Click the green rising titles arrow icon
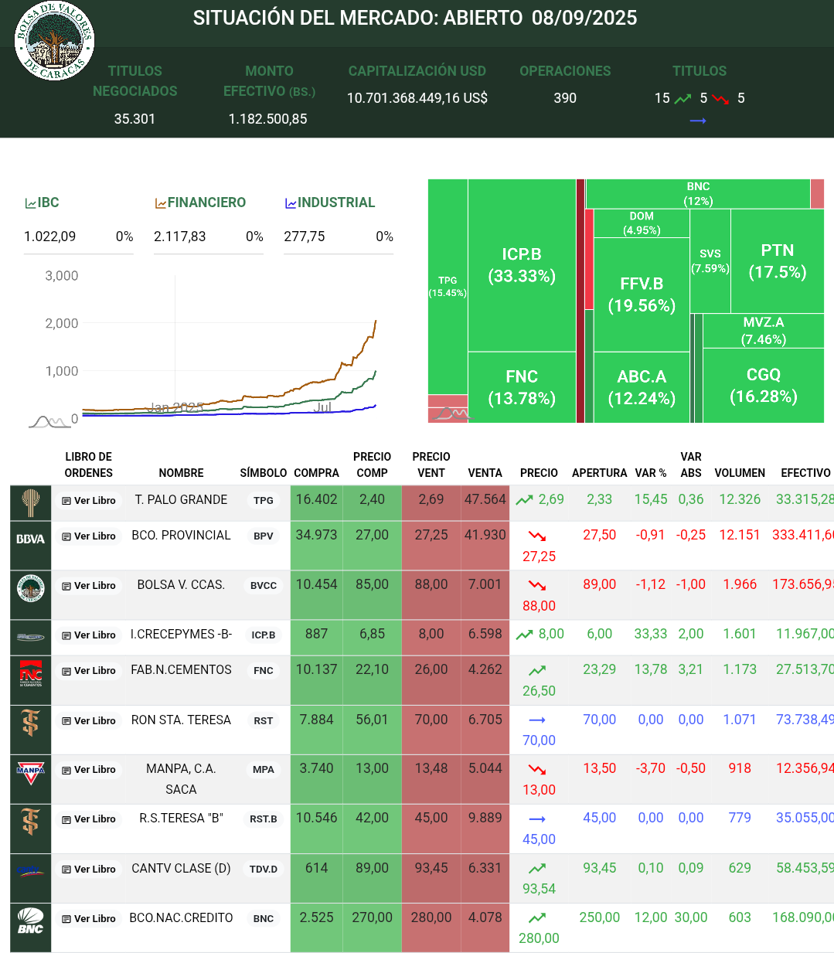834x953 pixels. click(x=683, y=99)
